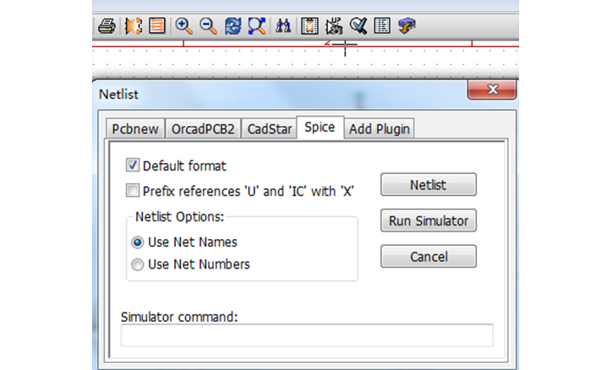Focus the Simulator command input field
Screen dimensions: 612x370
tap(307, 335)
